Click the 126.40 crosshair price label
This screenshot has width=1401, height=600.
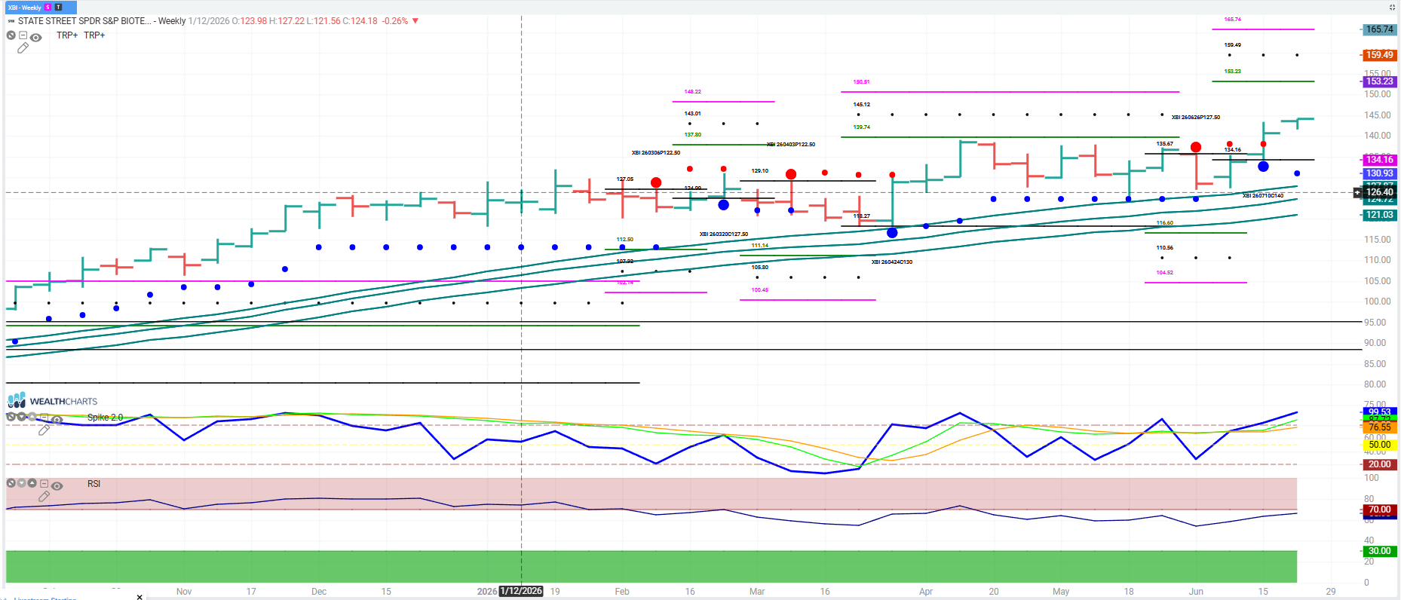point(1380,192)
